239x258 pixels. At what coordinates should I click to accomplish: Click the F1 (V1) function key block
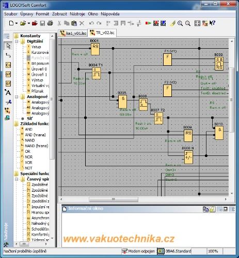pos(167,60)
